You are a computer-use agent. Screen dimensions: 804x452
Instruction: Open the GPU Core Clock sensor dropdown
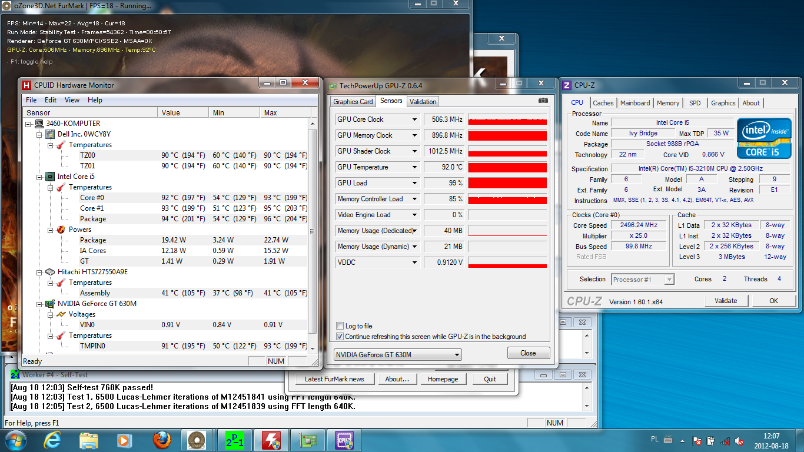(x=414, y=119)
